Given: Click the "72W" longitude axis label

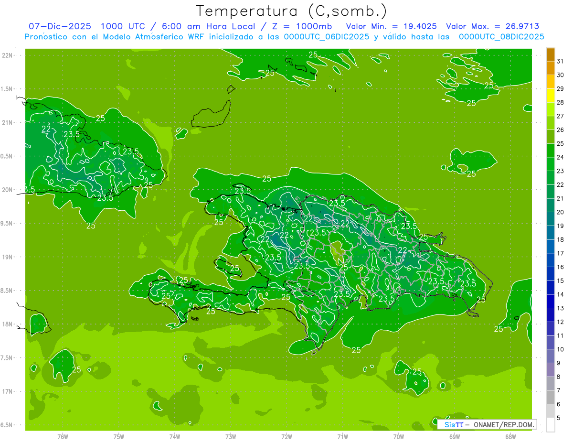Looking at the screenshot, I should click(x=286, y=437).
